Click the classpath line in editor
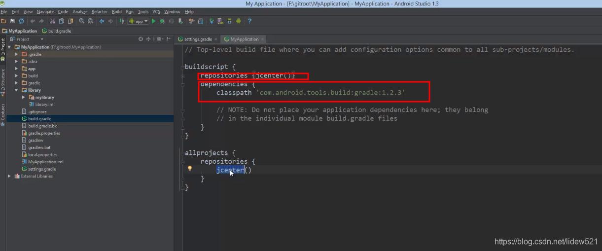This screenshot has width=602, height=251. coord(311,93)
